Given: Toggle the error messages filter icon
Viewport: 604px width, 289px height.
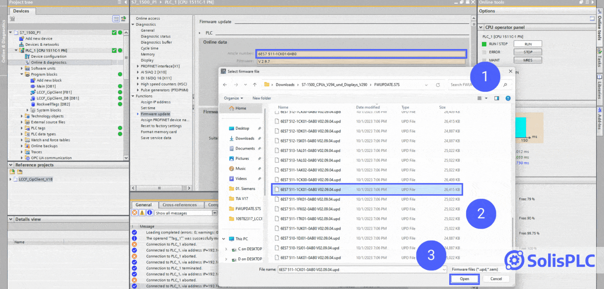Looking at the screenshot, I should pos(135,213).
